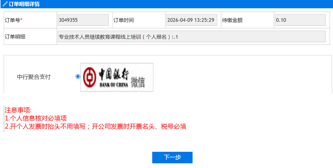Click the 下一步 button
This screenshot has height=168, width=333.
[x=172, y=157]
